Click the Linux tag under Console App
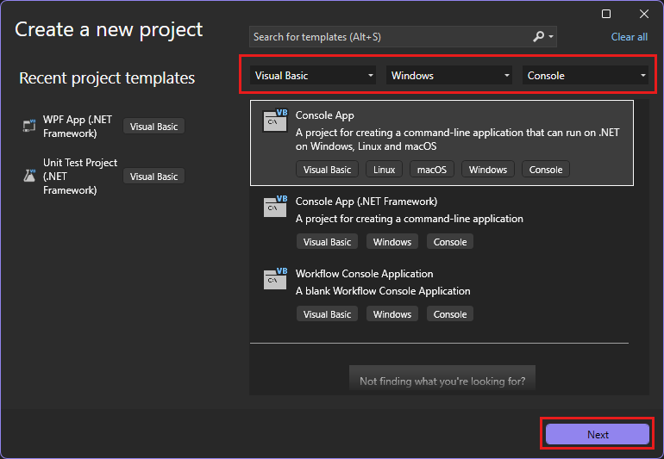This screenshot has height=459, width=664. pyautogui.click(x=384, y=170)
